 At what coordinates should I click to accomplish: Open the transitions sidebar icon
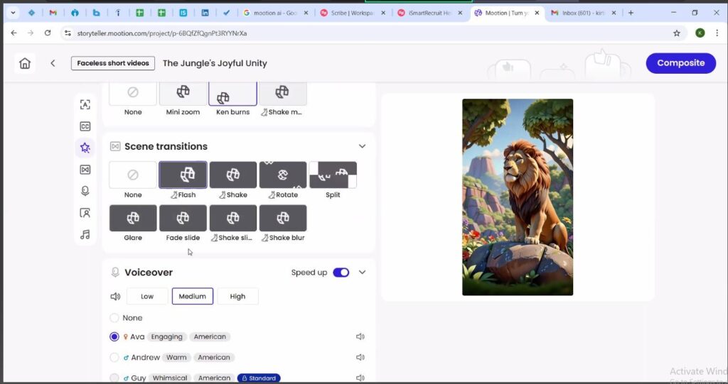(85, 169)
